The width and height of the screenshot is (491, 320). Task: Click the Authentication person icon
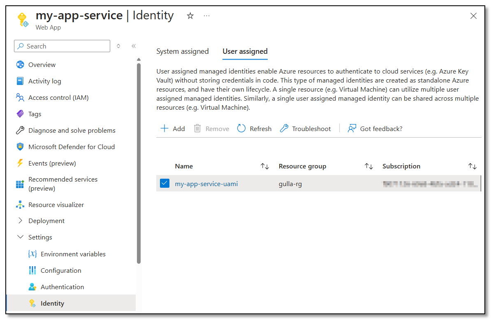[32, 287]
